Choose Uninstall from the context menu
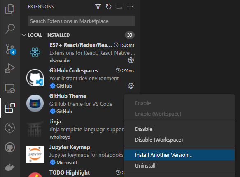This screenshot has height=177, width=240. point(179,165)
